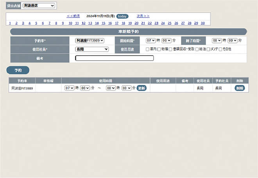Check the 給油 usage checkbox
The image size is (258, 178).
coord(197,49)
